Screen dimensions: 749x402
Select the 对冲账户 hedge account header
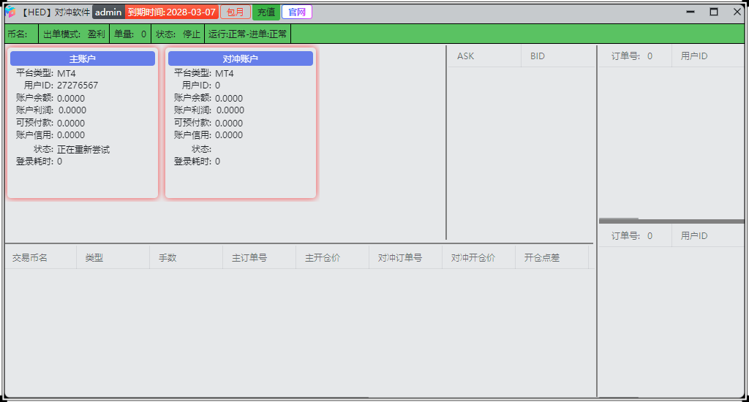tap(241, 58)
